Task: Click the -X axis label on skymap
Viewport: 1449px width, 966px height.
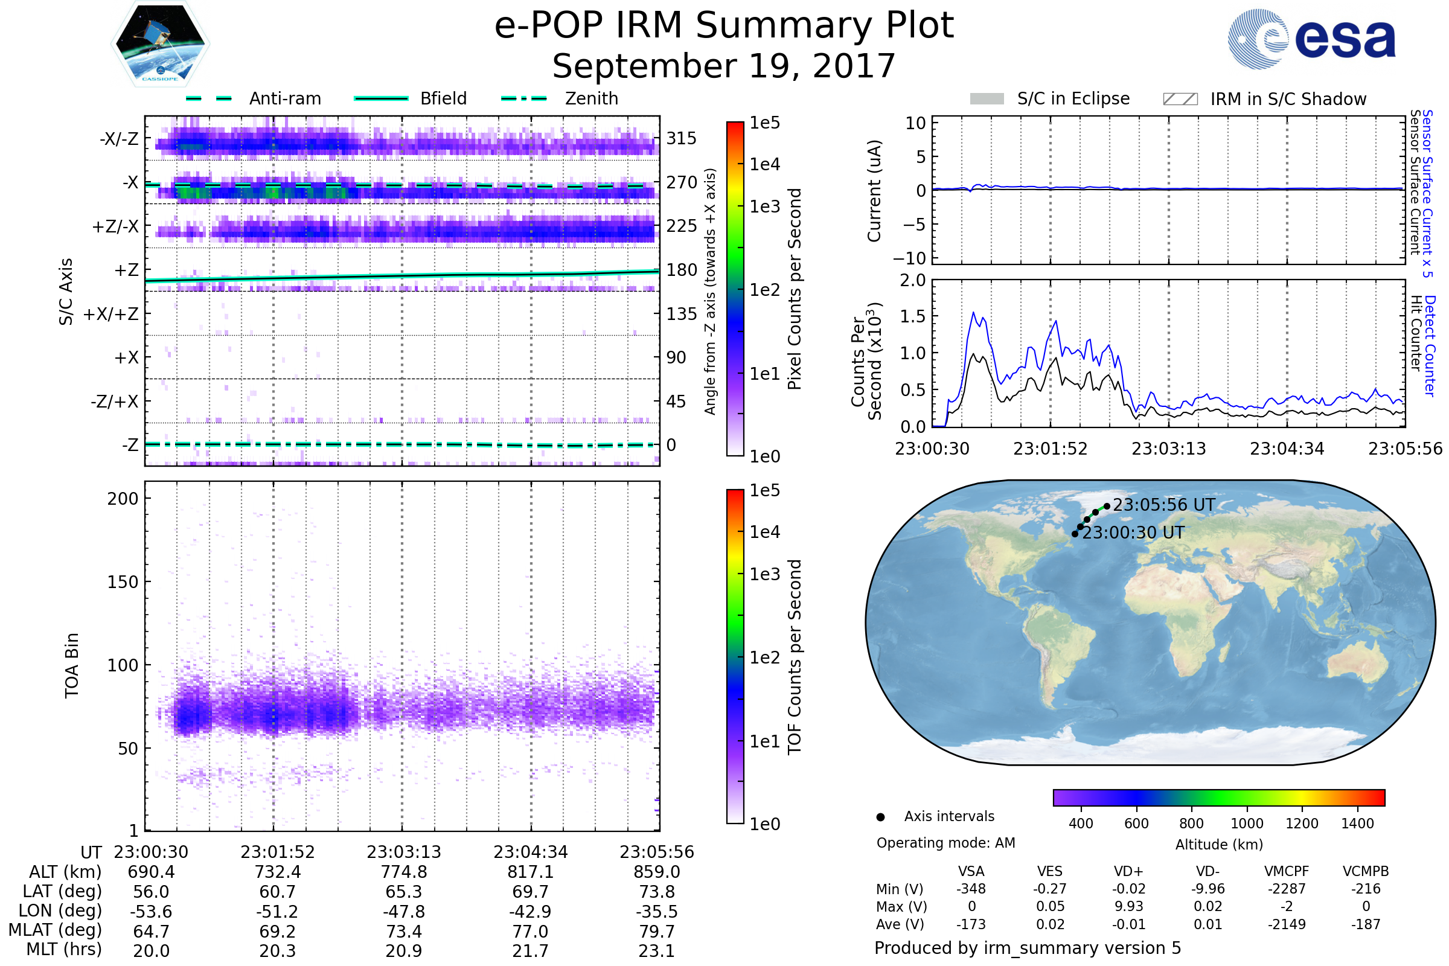Action: pos(130,182)
